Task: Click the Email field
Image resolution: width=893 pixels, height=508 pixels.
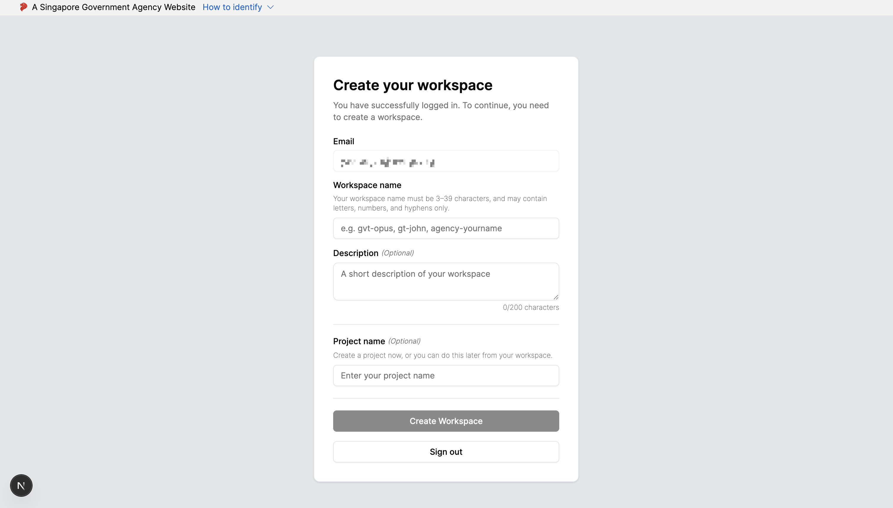Action: pos(446,161)
